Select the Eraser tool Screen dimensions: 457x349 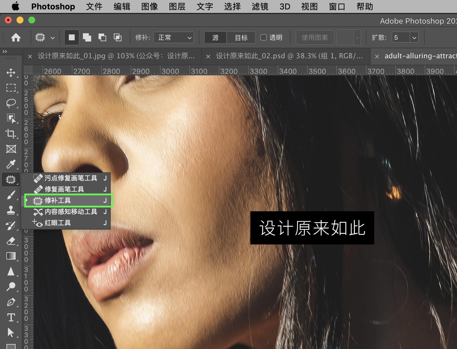click(x=11, y=241)
